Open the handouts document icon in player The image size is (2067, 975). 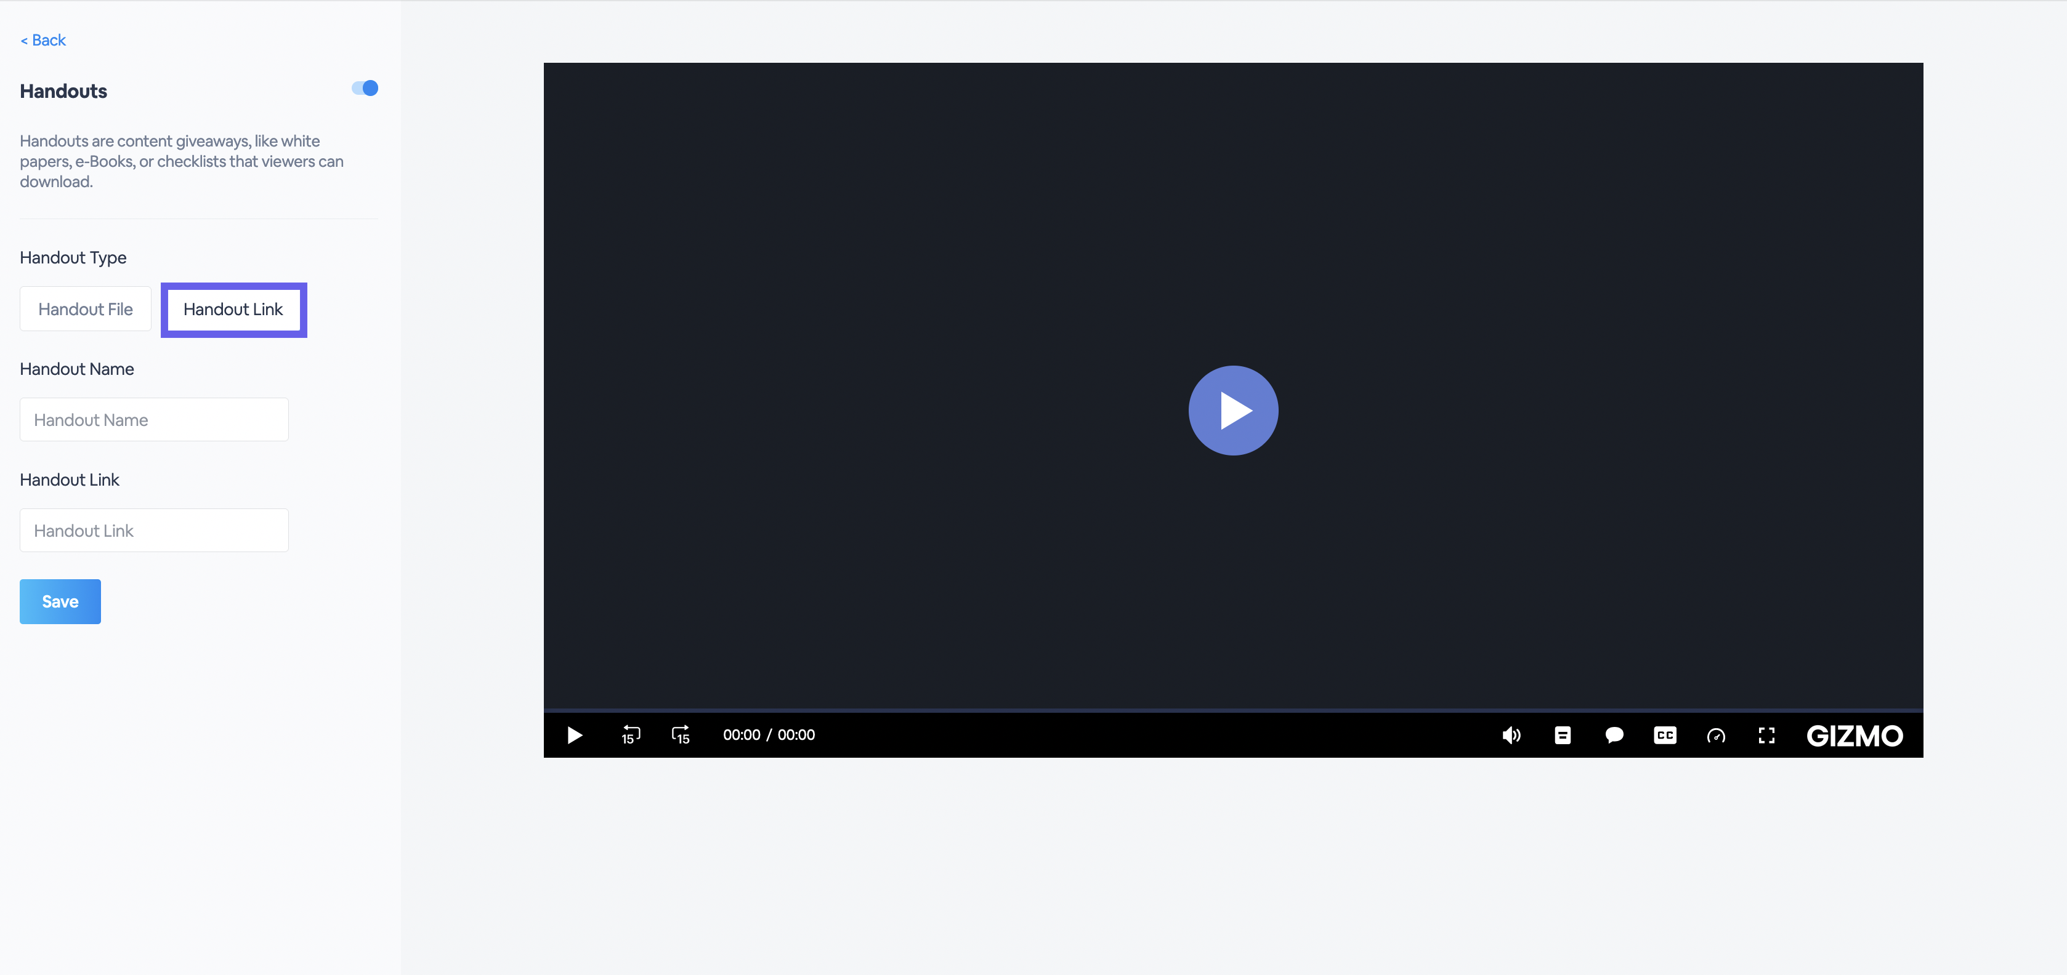1563,736
